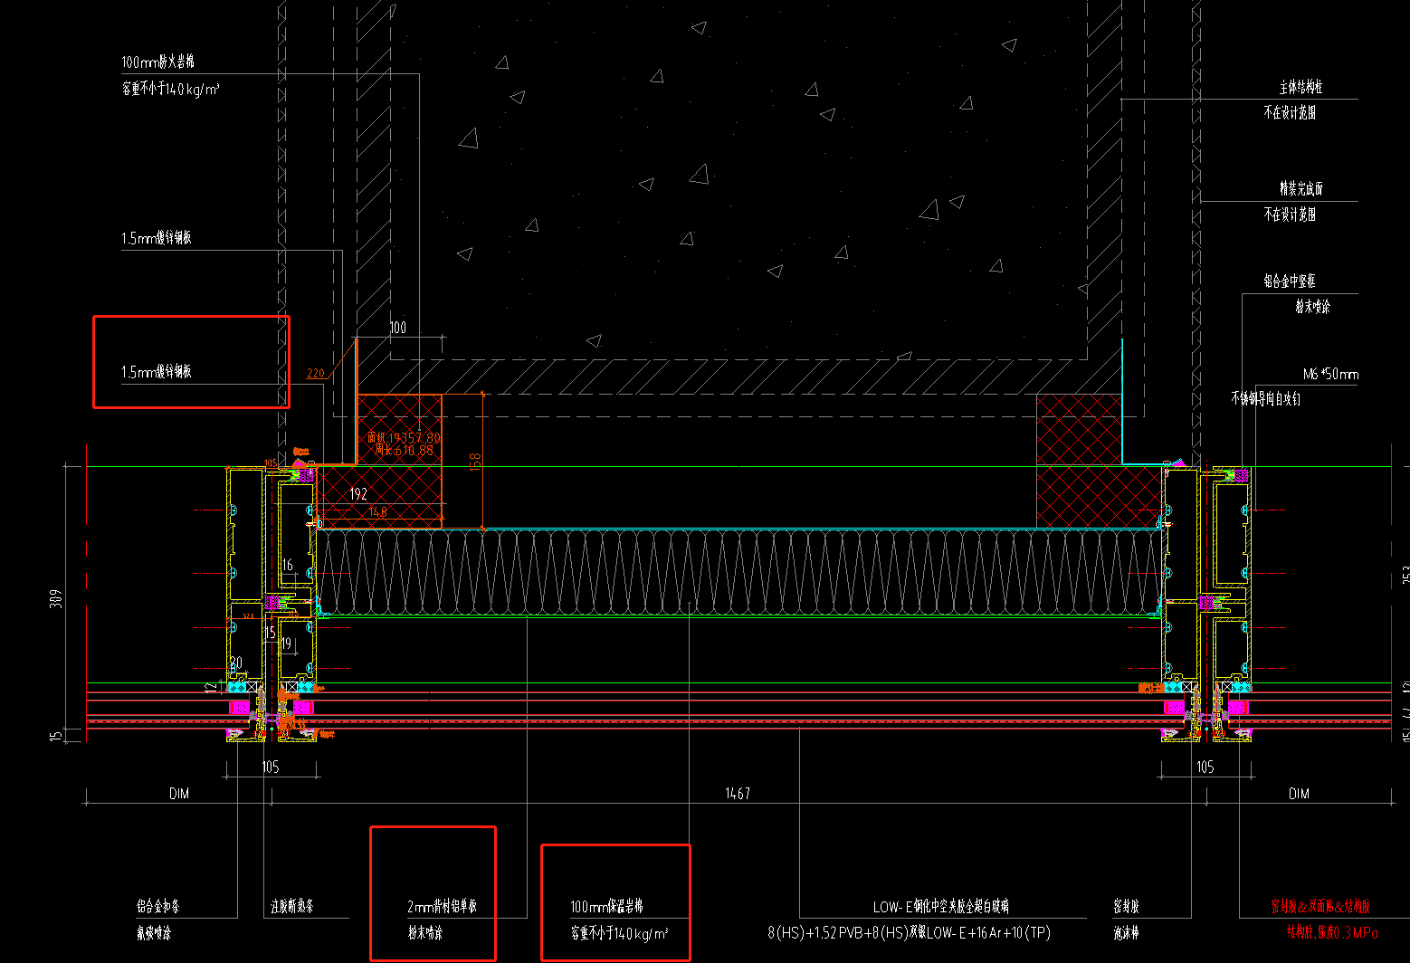1410x963 pixels.
Task: Click 粉末喷涂 under 2mm背衬铝单板
Action: point(424,933)
